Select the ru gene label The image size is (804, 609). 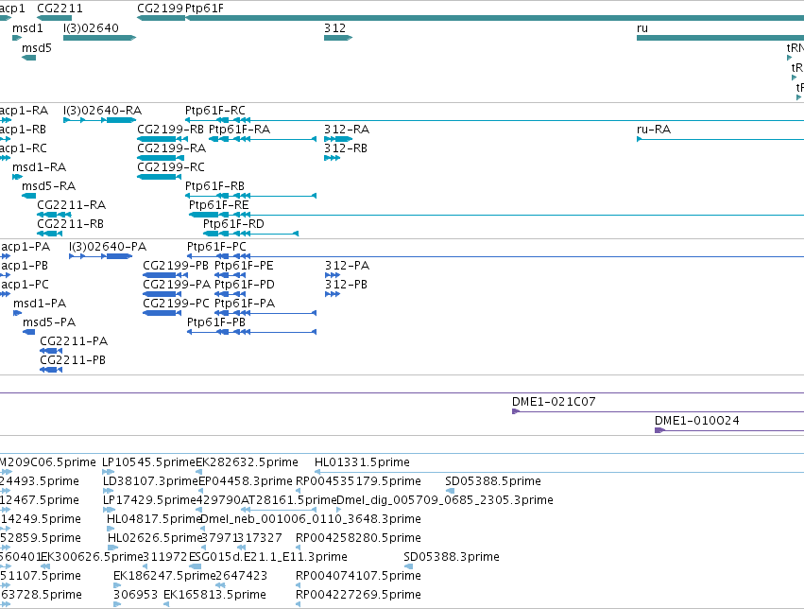click(641, 28)
